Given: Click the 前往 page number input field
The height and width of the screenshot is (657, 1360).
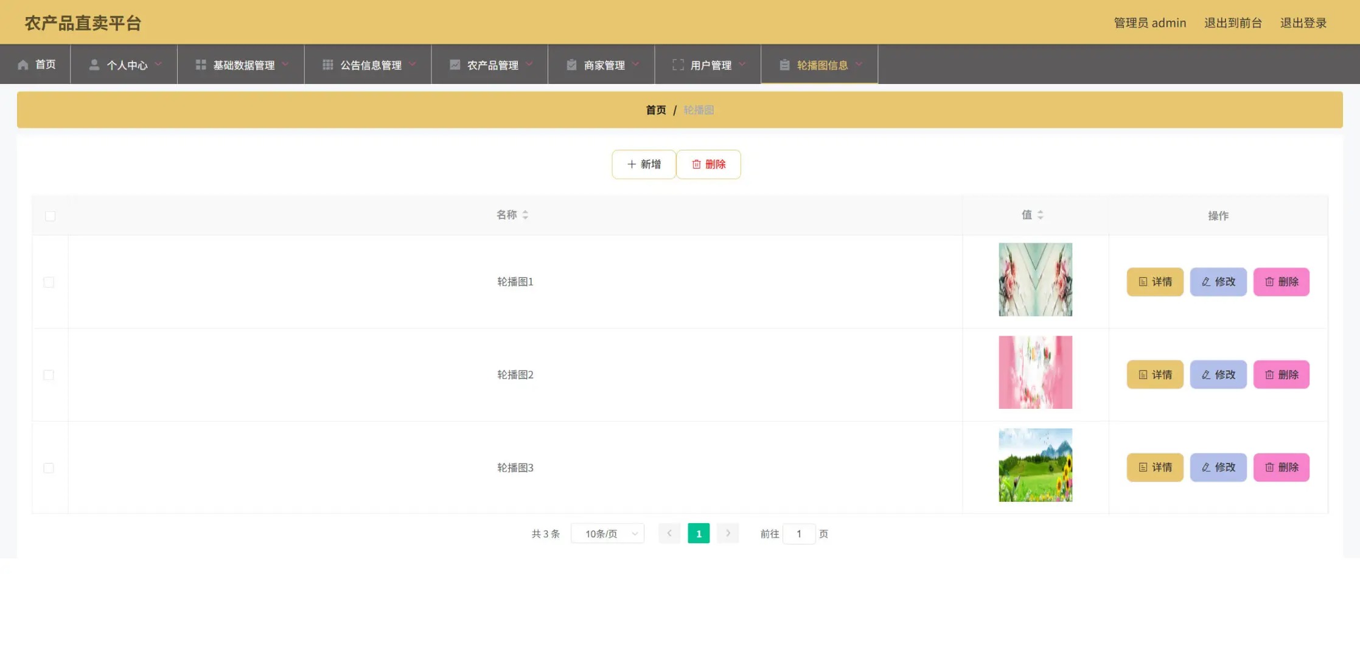Looking at the screenshot, I should pyautogui.click(x=798, y=534).
